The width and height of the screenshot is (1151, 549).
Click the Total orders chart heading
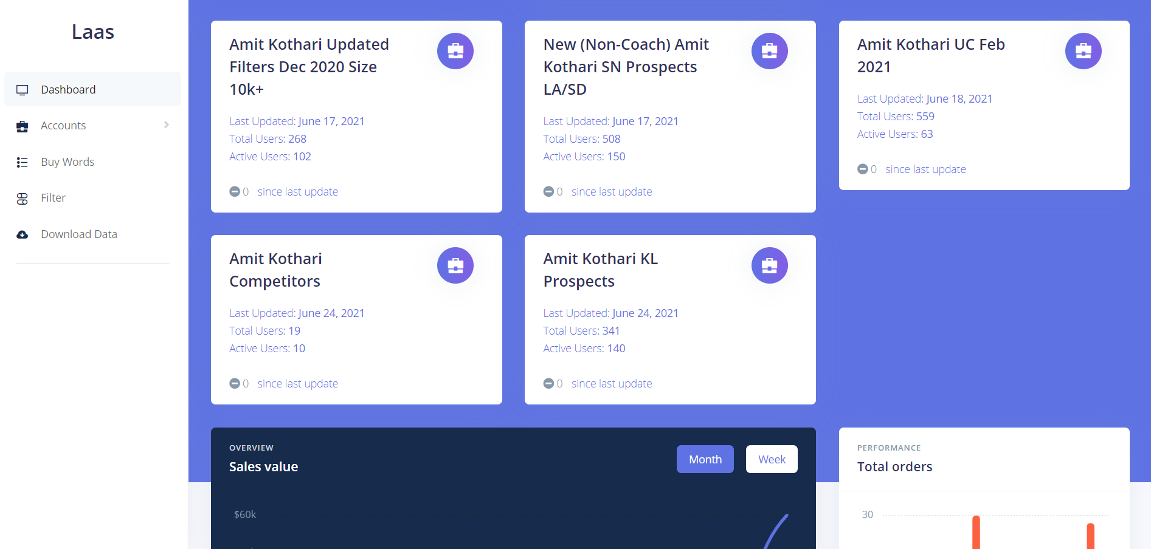click(894, 467)
